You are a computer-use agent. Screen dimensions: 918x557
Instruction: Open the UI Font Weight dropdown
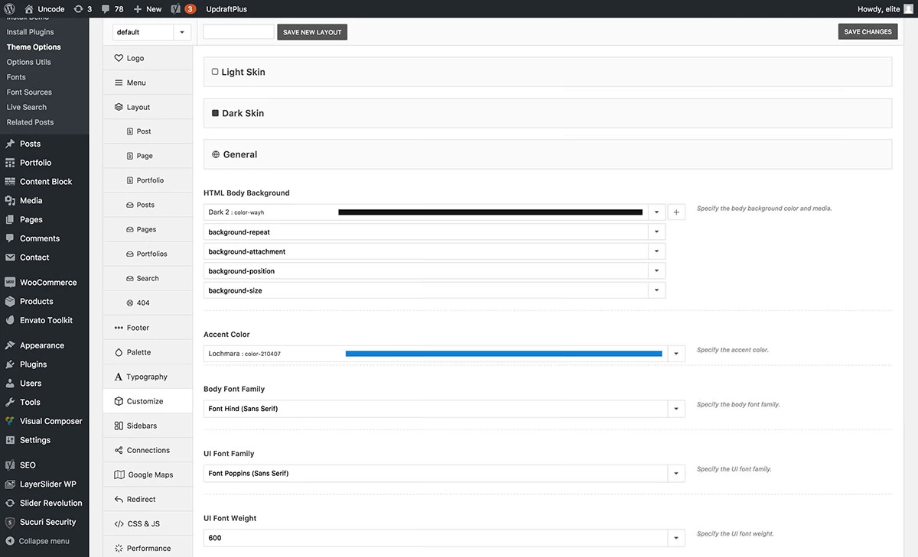coord(675,537)
